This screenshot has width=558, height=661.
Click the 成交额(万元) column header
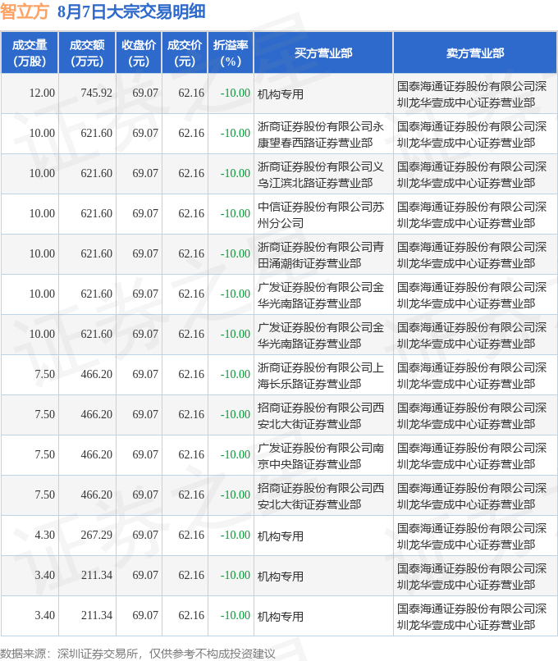click(x=87, y=53)
